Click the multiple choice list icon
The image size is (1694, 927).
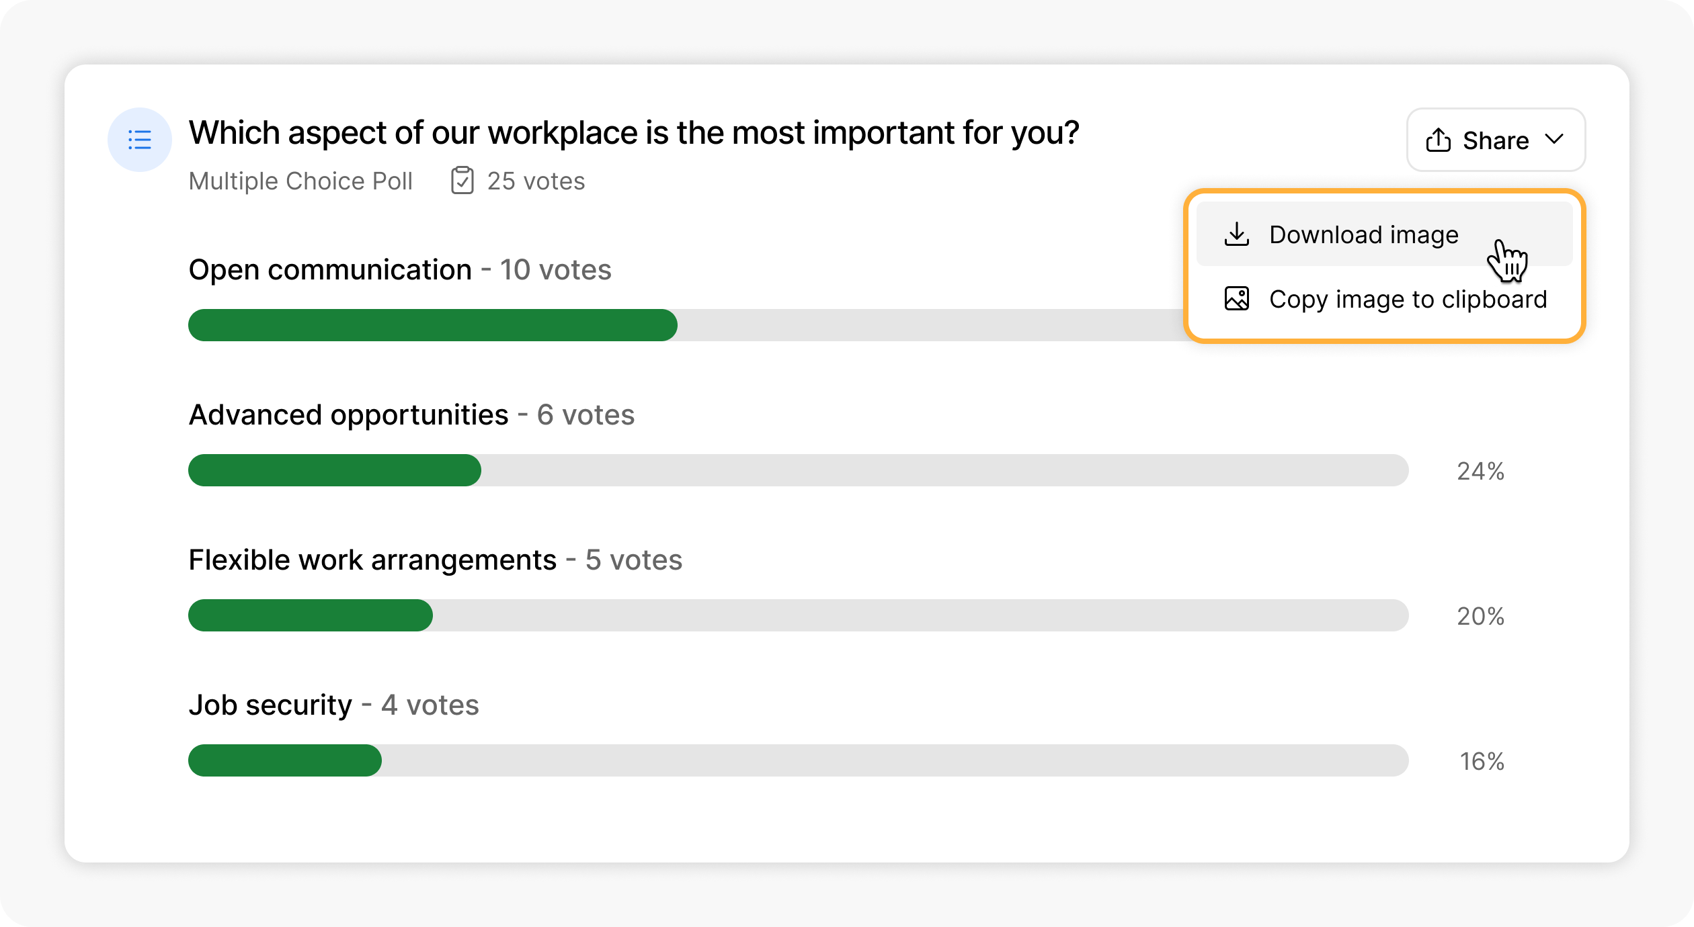point(140,140)
